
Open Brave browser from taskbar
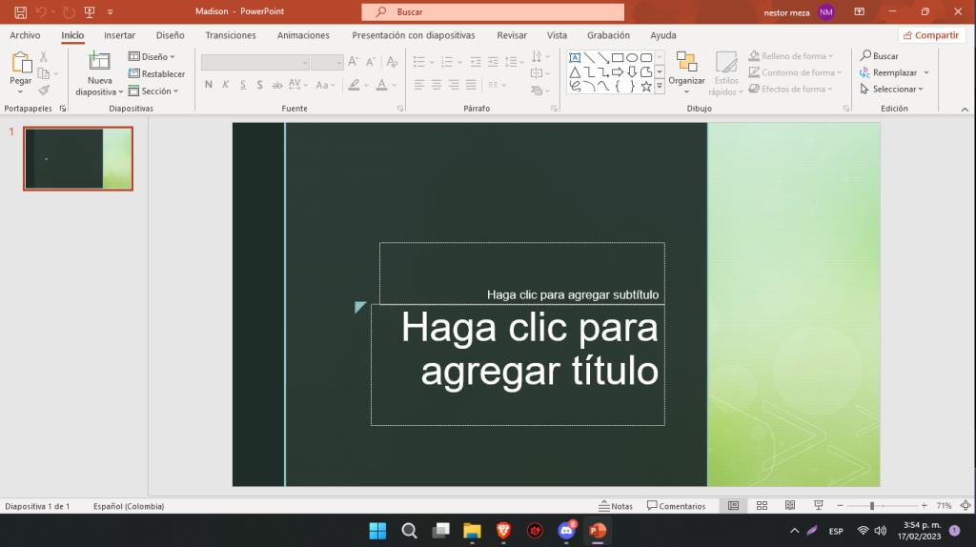click(503, 531)
